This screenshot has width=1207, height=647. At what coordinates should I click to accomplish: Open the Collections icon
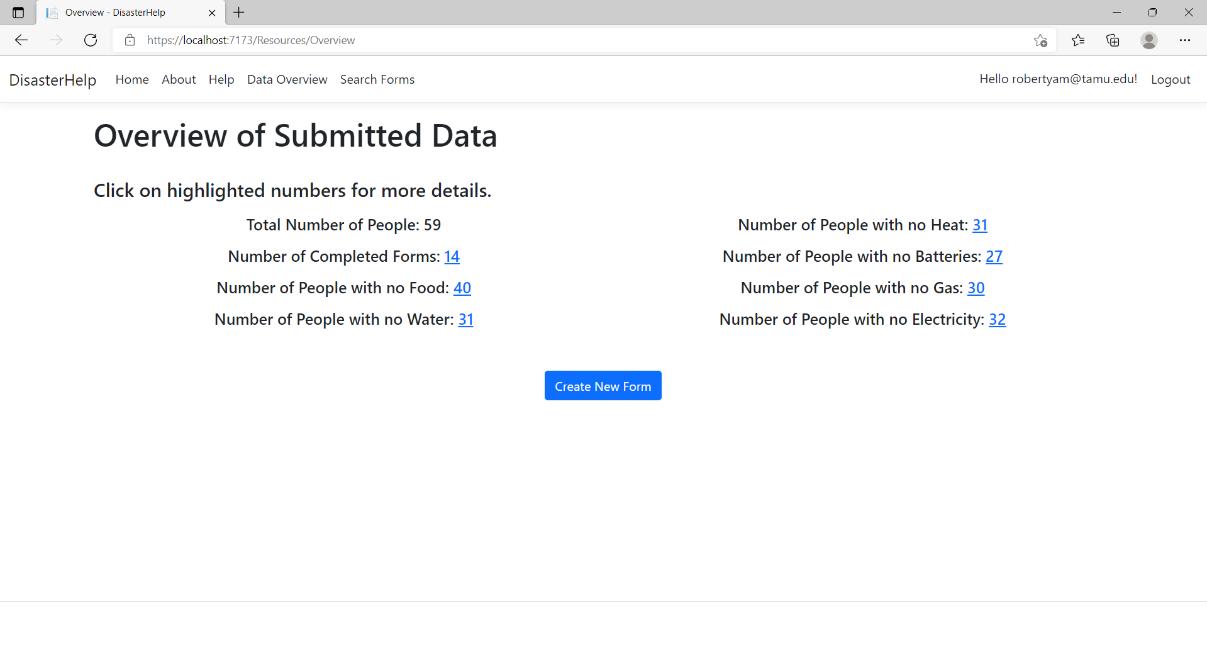[x=1113, y=40]
